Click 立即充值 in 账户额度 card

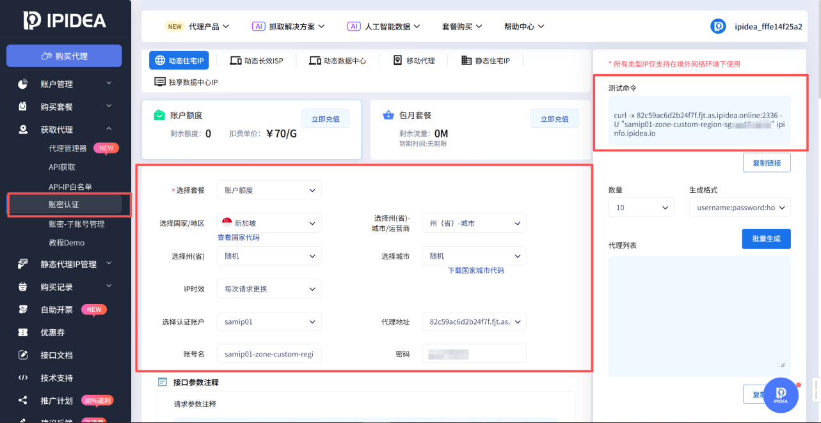pyautogui.click(x=326, y=119)
